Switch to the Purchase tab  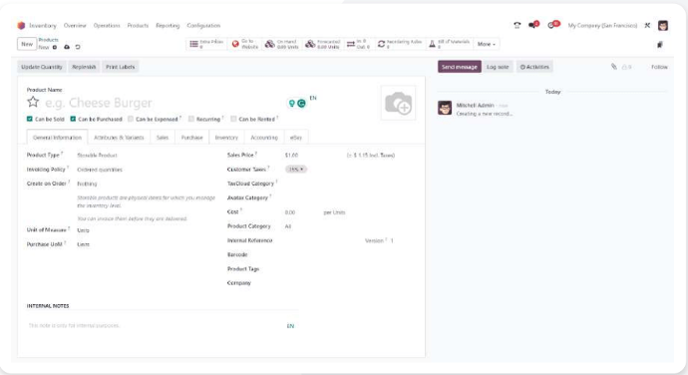(191, 138)
